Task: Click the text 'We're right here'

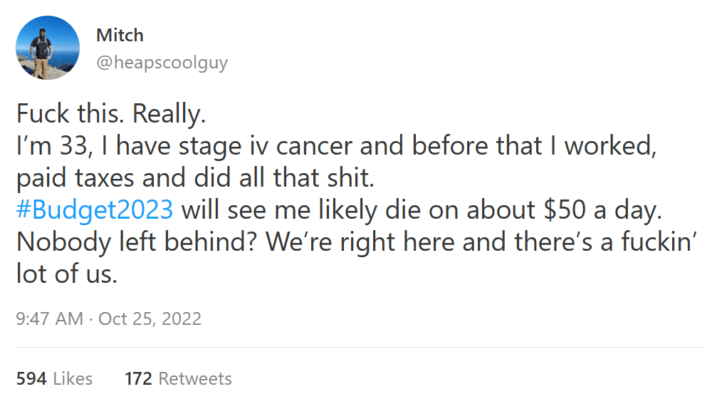Action: tap(361, 242)
